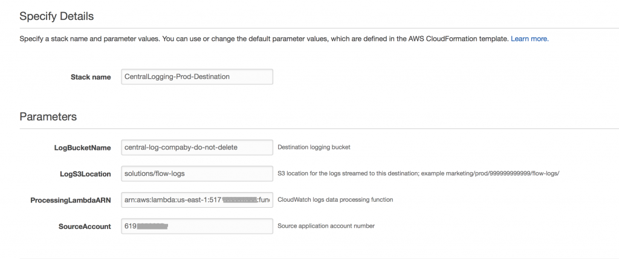The height and width of the screenshot is (259, 619).
Task: Click the Stack name label
Action: (x=91, y=77)
